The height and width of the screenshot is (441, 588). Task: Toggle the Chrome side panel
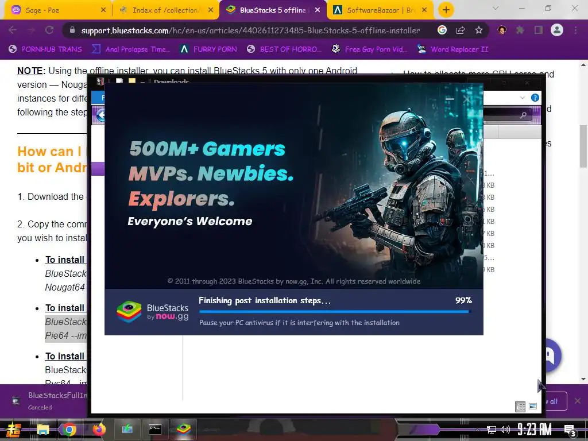click(x=539, y=30)
